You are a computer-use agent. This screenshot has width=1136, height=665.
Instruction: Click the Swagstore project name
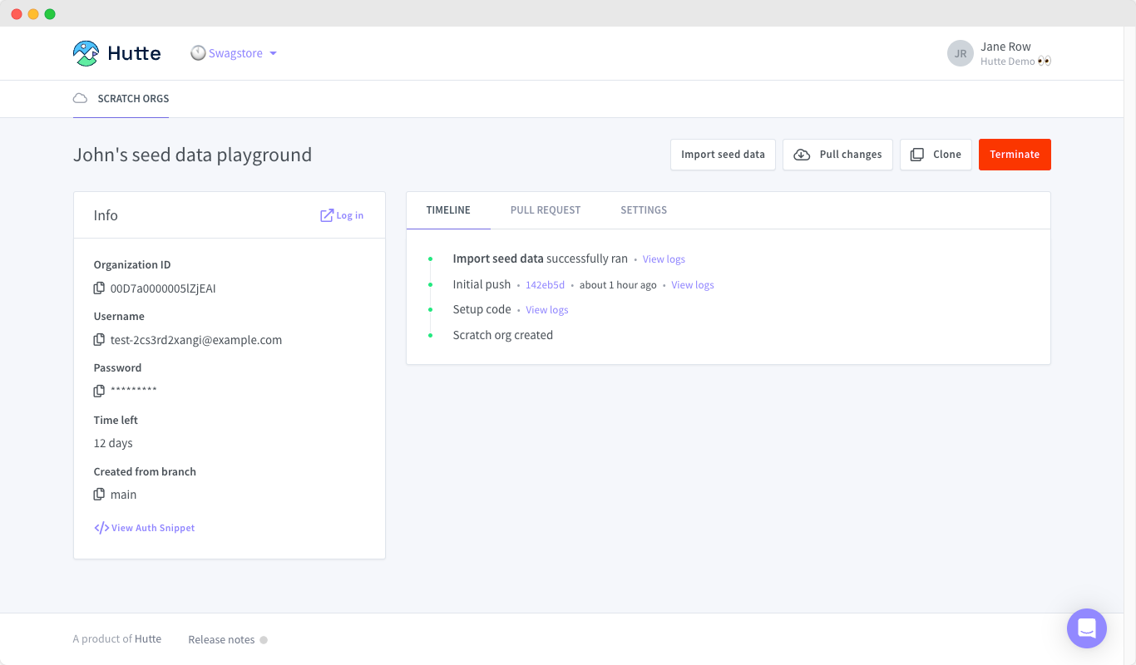pyautogui.click(x=235, y=53)
